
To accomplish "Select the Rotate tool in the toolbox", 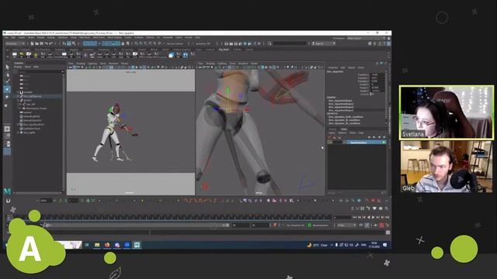I will [x=7, y=97].
